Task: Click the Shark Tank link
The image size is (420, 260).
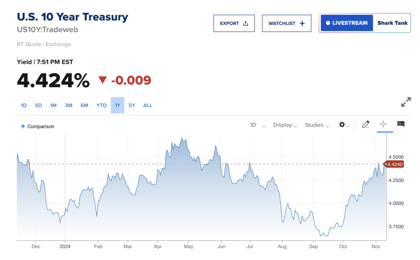Action: tap(392, 23)
